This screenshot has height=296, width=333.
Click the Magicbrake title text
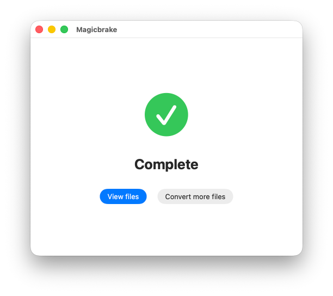click(97, 29)
